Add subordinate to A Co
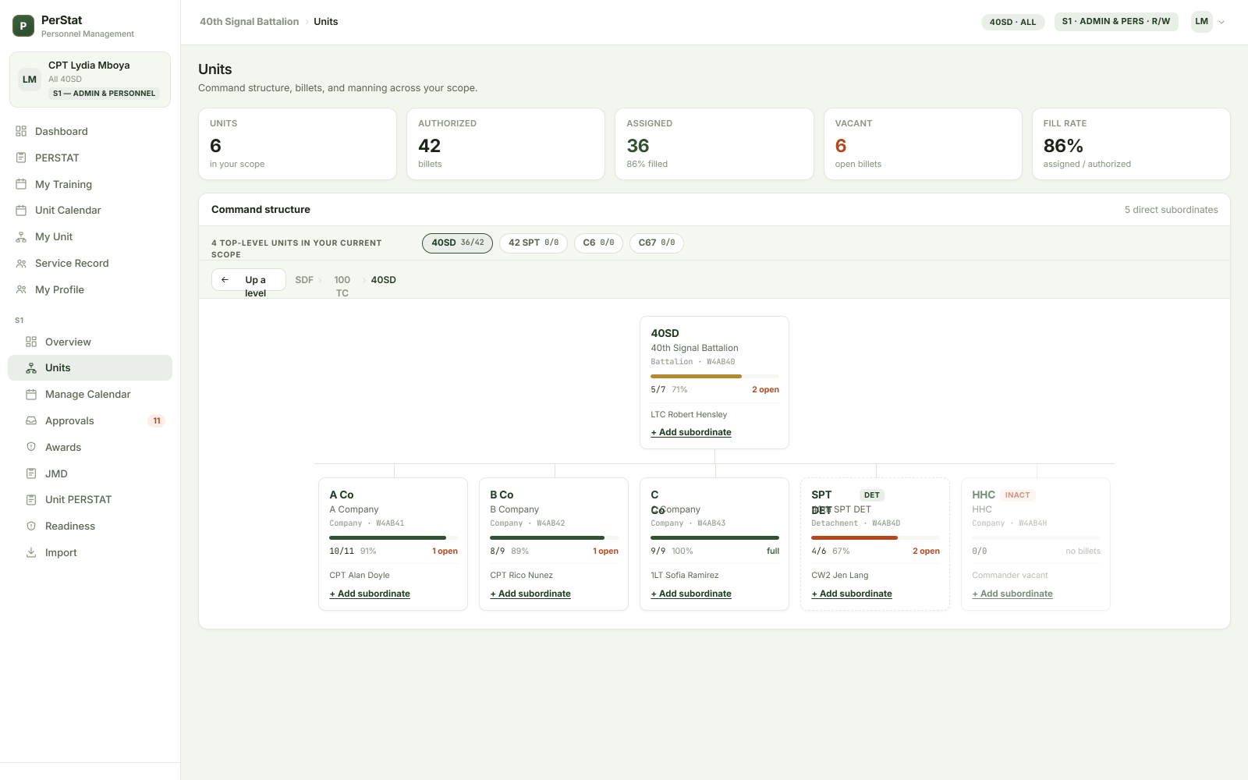This screenshot has width=1248, height=780. pos(370,594)
